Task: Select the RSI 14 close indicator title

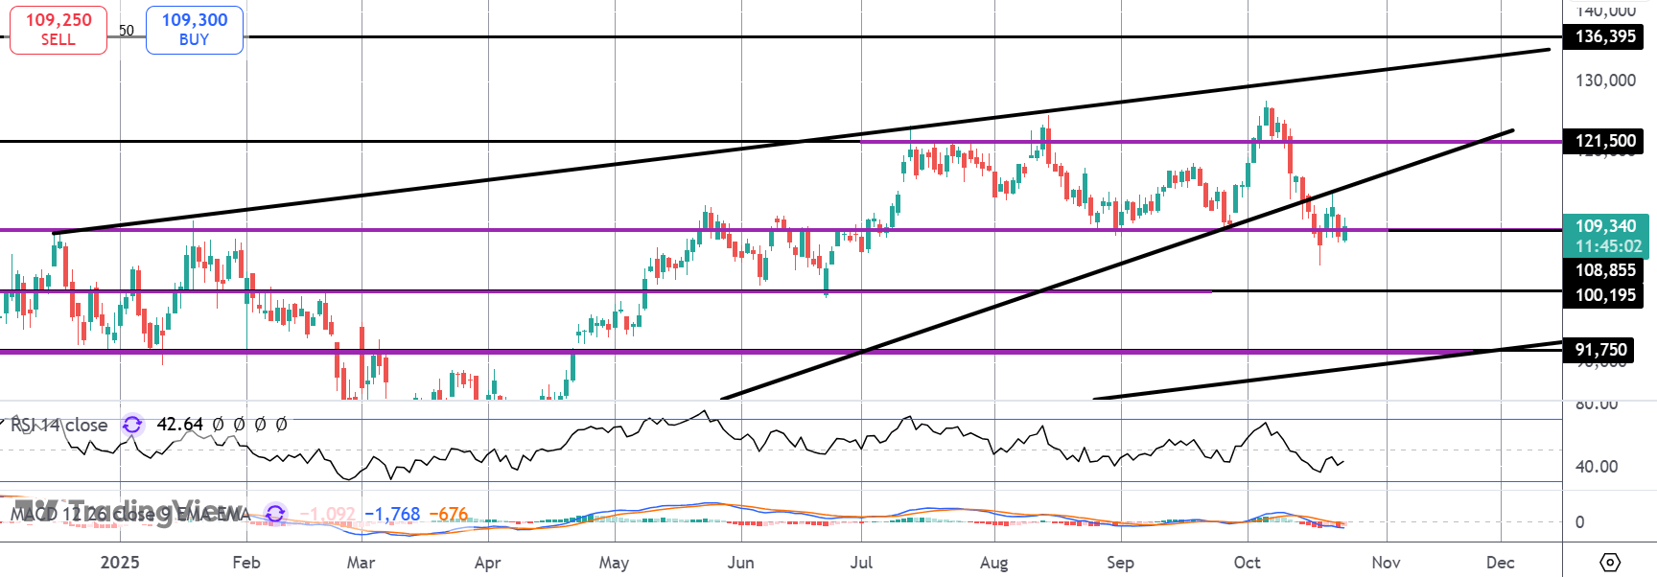Action: coord(59,425)
